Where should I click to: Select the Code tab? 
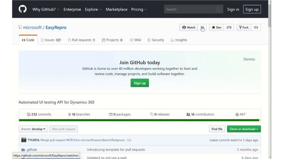coord(28,40)
